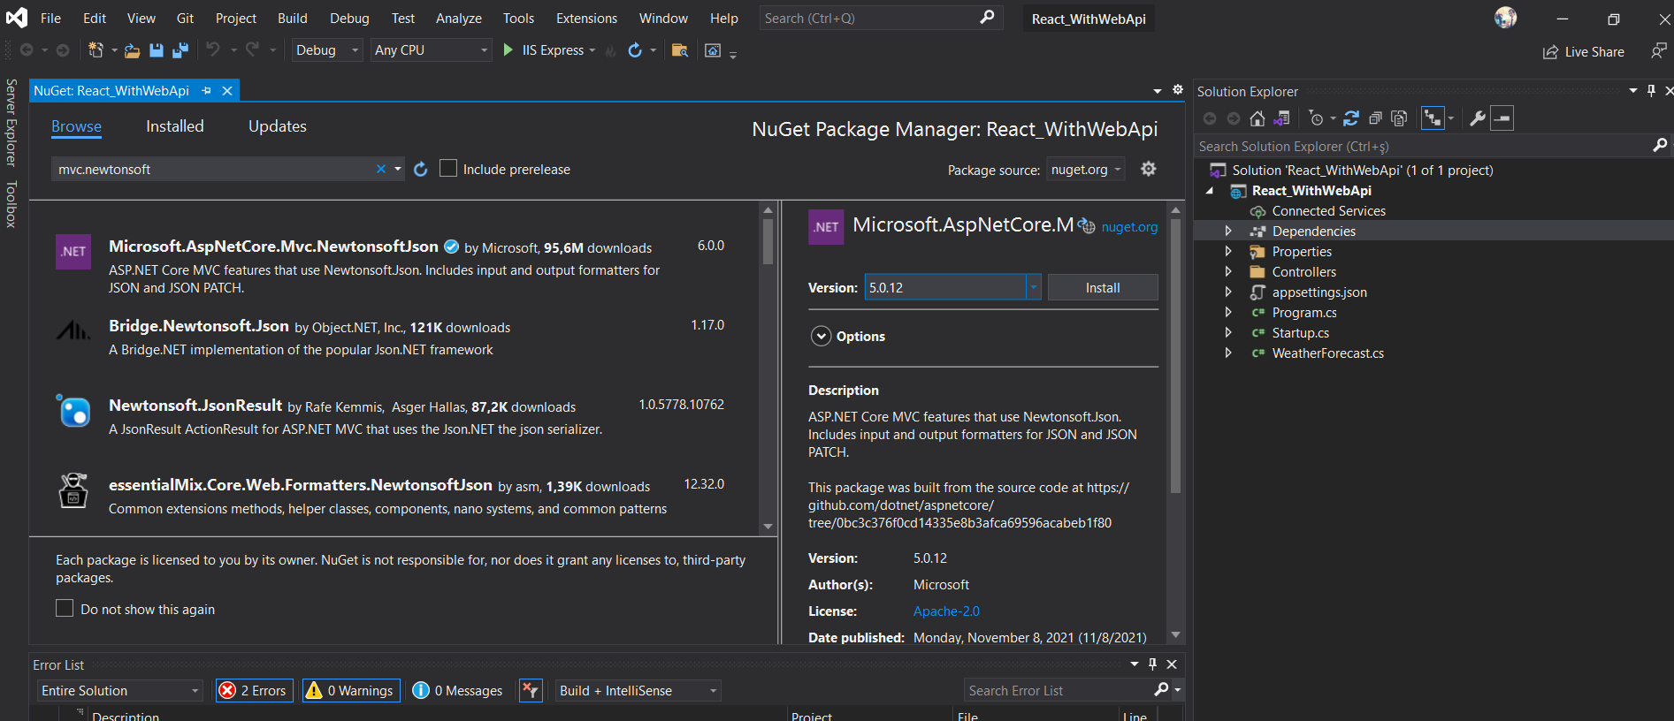Click the Install button
This screenshot has height=721, width=1674.
[1102, 287]
